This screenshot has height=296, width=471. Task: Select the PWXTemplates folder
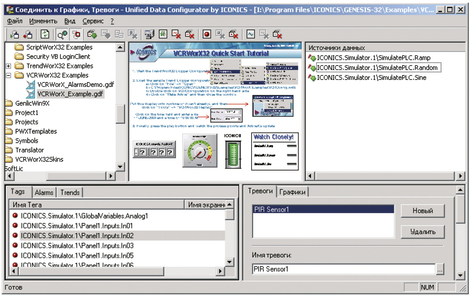point(36,131)
